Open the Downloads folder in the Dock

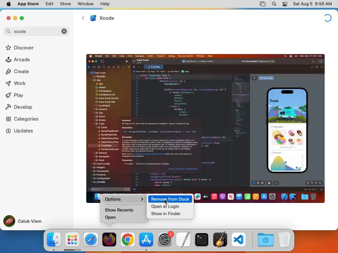click(x=266, y=239)
